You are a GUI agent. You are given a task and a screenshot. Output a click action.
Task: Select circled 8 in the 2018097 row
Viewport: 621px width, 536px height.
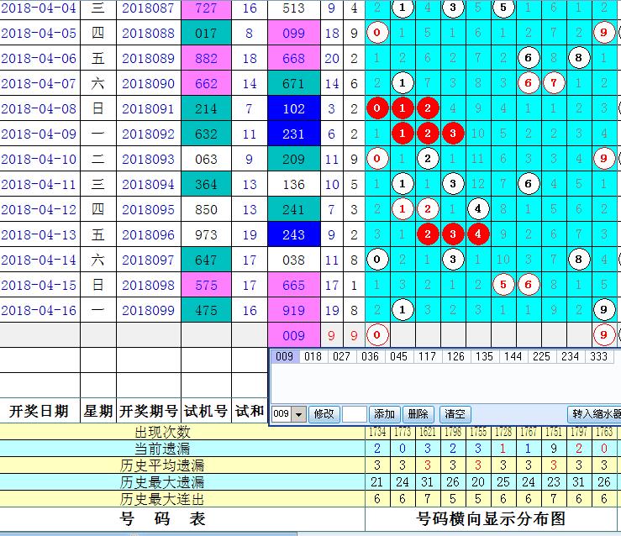(578, 260)
